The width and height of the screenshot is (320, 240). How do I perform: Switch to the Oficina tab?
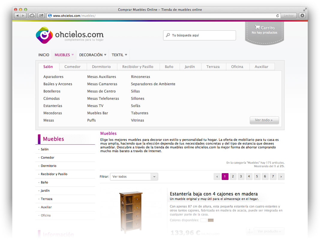tap(237, 67)
